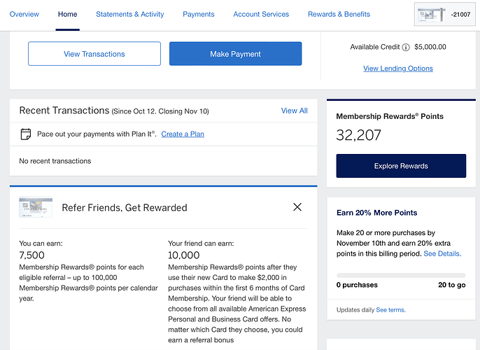Image resolution: width=480 pixels, height=350 pixels.
Task: Open the Statements & Activity tab
Action: 130,14
